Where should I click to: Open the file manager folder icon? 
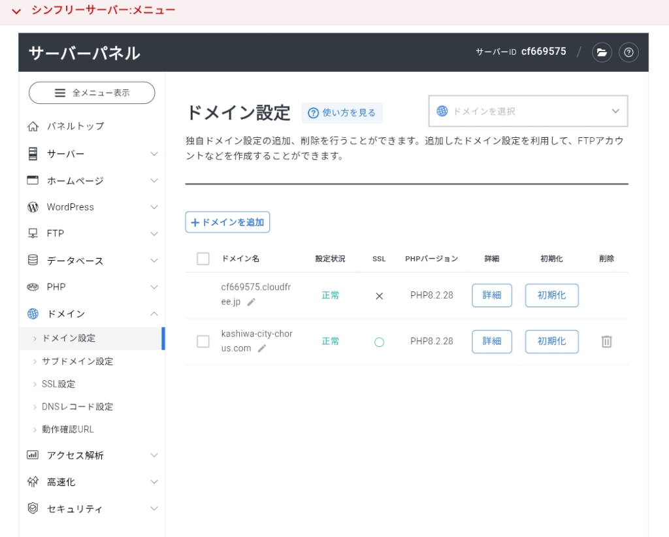coord(602,52)
